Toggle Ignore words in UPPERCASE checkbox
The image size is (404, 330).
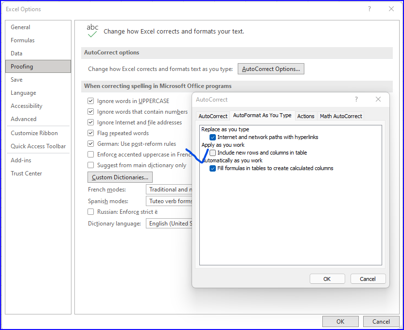click(x=91, y=101)
